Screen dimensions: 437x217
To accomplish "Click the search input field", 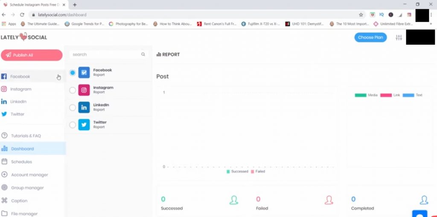I will pyautogui.click(x=109, y=54).
